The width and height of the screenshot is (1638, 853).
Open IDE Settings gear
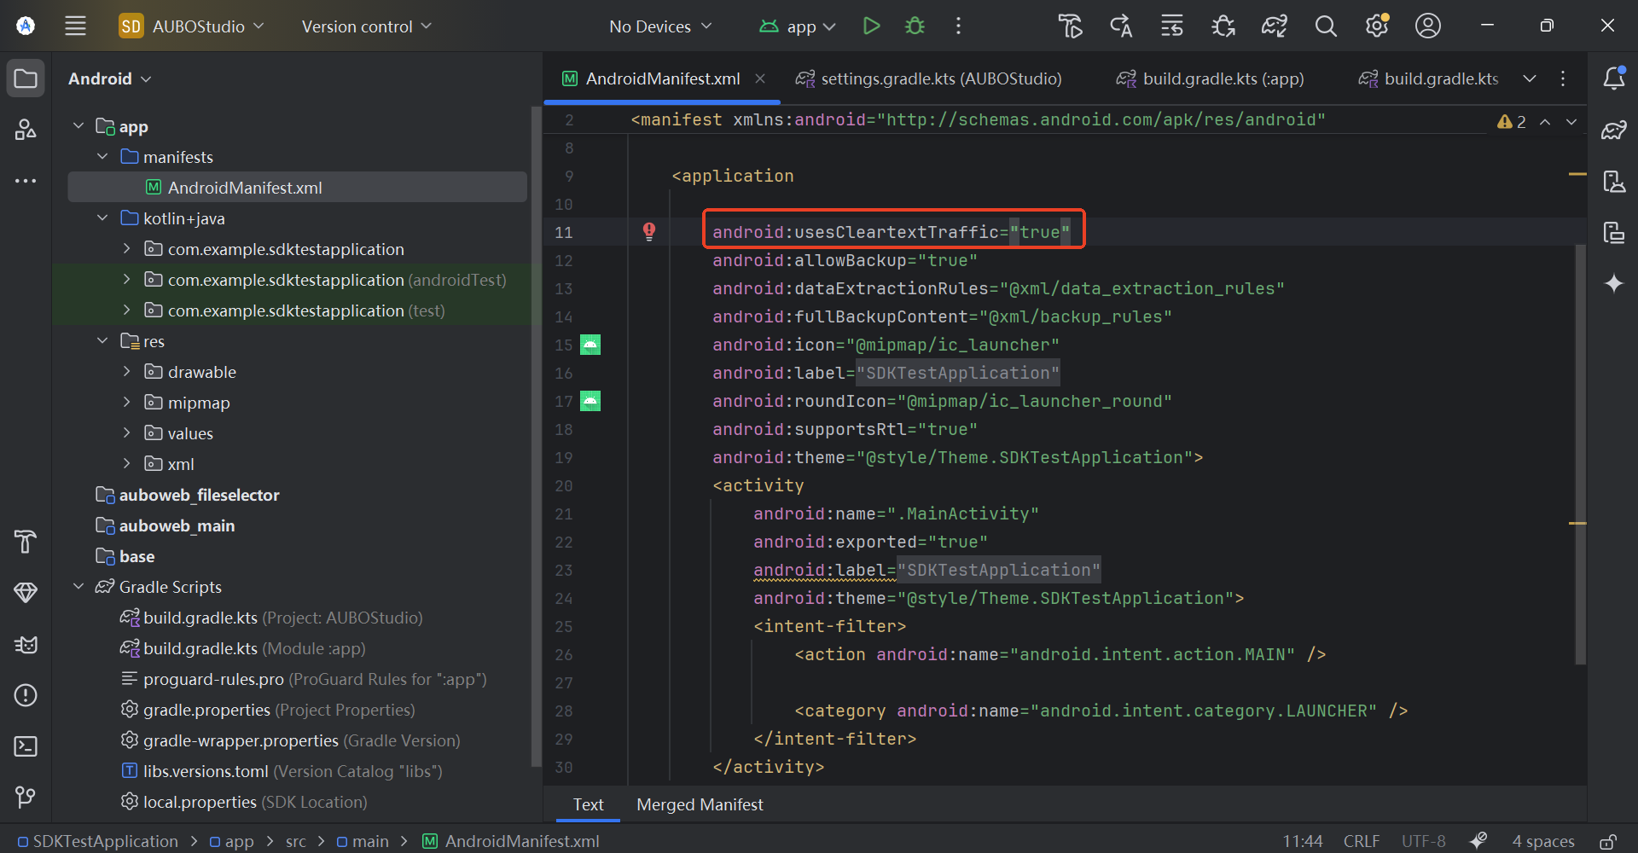tap(1376, 26)
